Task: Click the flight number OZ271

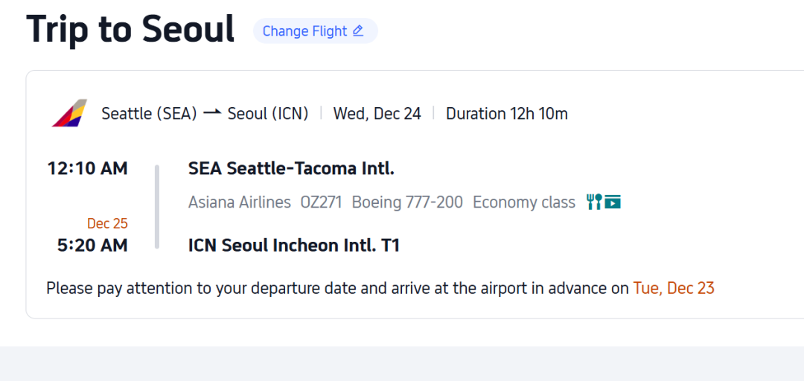Action: click(x=321, y=202)
